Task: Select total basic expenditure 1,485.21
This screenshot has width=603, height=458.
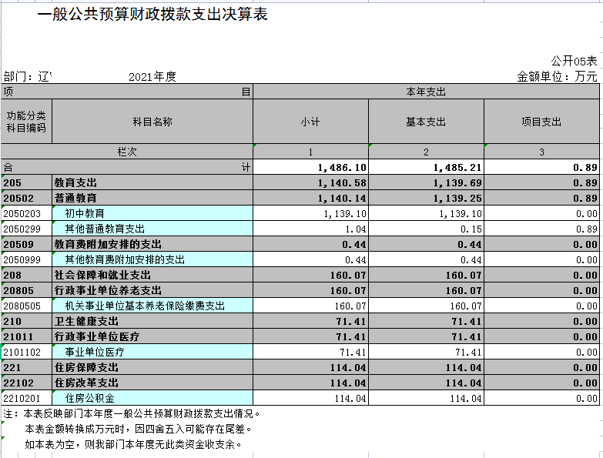Action: pos(426,167)
